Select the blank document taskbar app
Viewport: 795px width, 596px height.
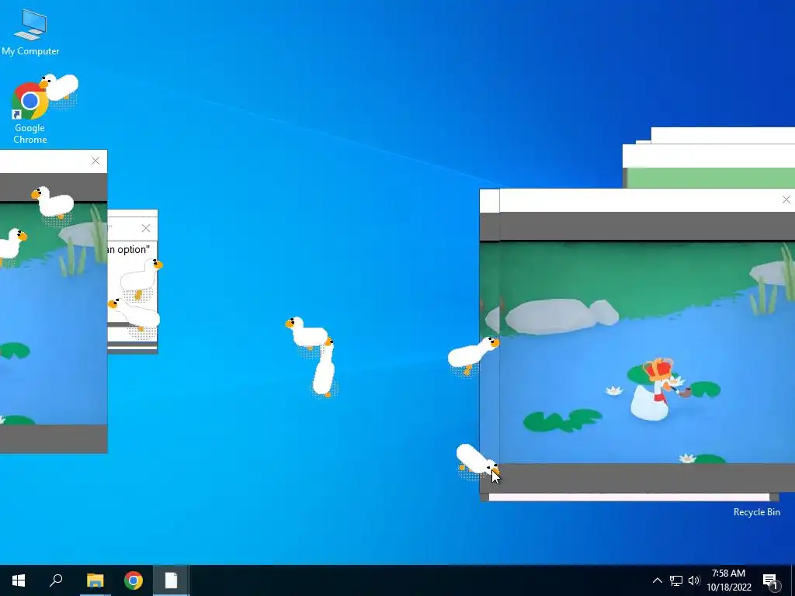point(172,580)
